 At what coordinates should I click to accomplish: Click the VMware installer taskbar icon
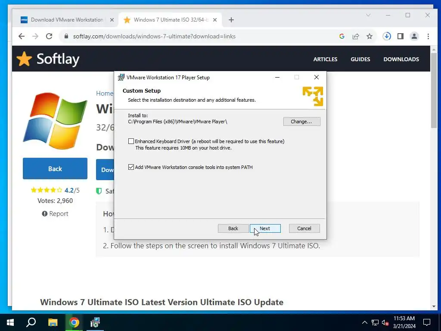point(95,322)
